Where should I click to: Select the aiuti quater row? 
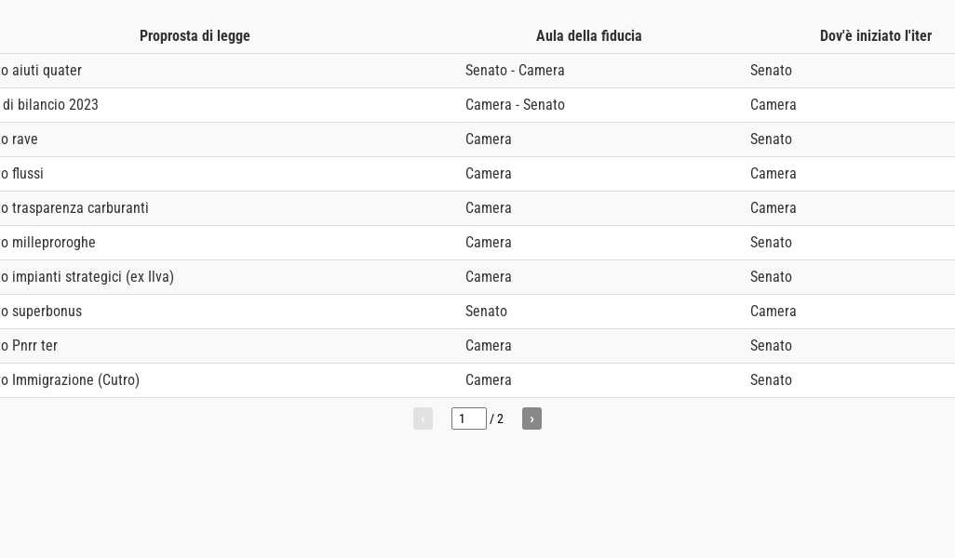(x=43, y=71)
